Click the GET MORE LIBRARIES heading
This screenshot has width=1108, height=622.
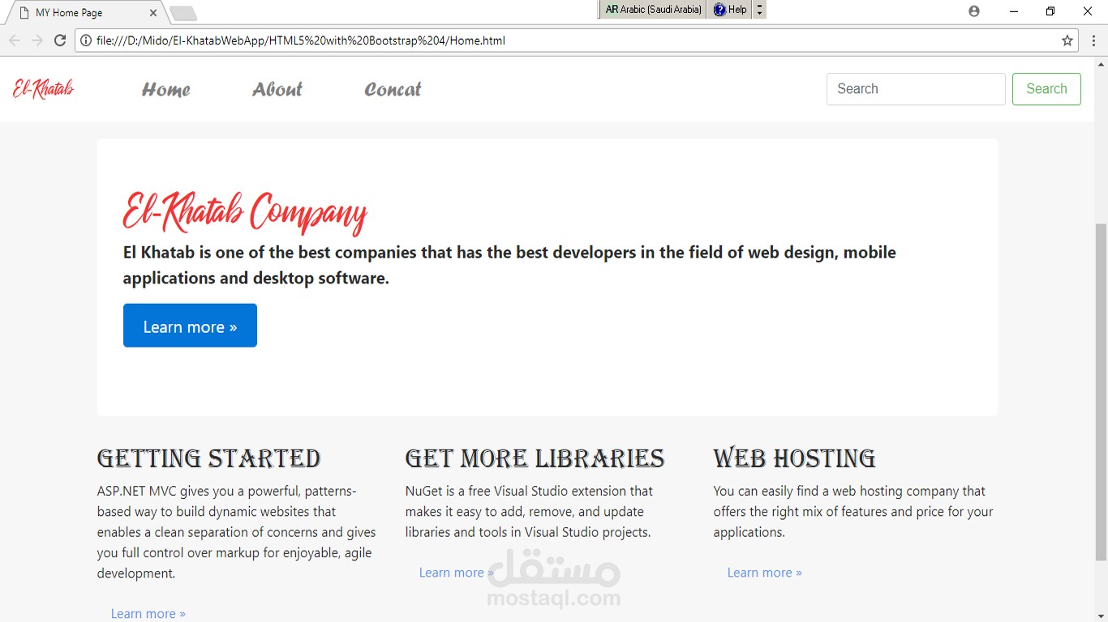click(535, 458)
